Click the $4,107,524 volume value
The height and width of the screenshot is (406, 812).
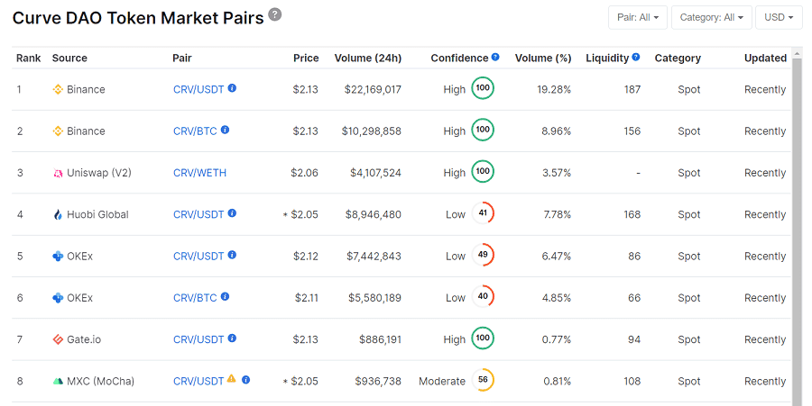[375, 173]
